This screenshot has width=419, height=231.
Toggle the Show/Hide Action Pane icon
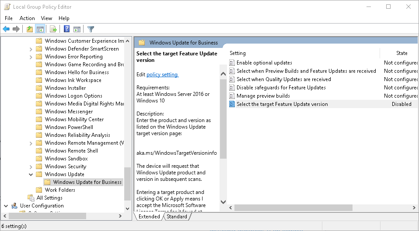[x=77, y=29]
